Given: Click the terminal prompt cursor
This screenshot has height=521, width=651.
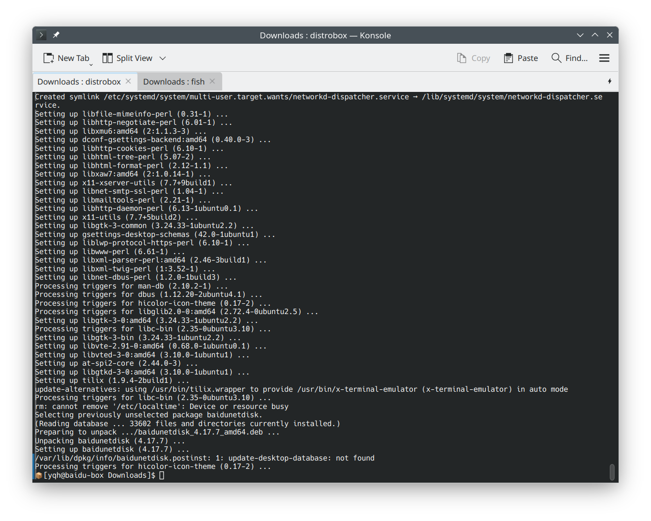Looking at the screenshot, I should point(162,475).
